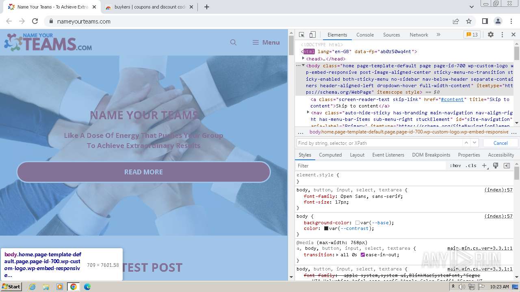Toggle the :hov element state panel
Viewport: 520px width, 292px height.
click(x=455, y=166)
